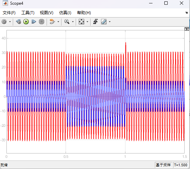This screenshot has width=190, height=169.
Task: Click the y-axis label 40
Action: [4, 38]
